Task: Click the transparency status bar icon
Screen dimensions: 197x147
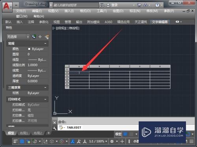Action: click(x=22, y=141)
